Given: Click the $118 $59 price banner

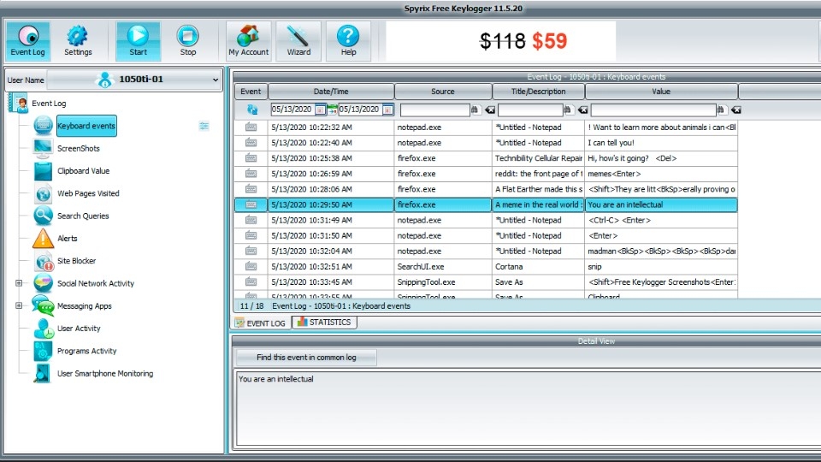Looking at the screenshot, I should (500, 41).
